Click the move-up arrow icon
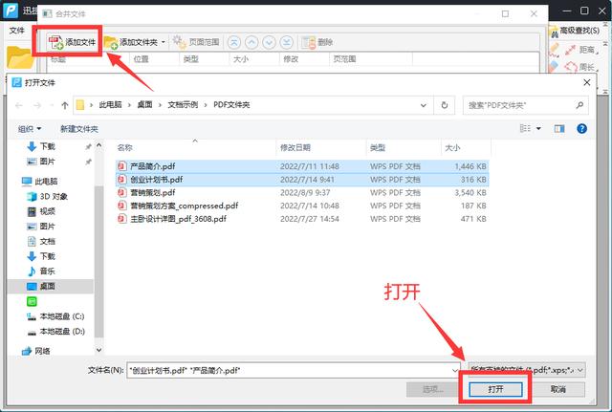This screenshot has width=612, height=412. 251,42
